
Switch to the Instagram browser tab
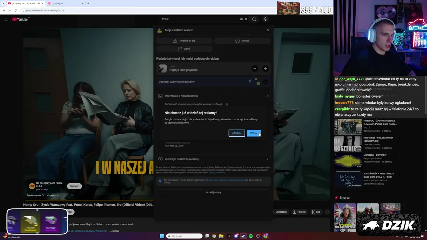point(65,3)
